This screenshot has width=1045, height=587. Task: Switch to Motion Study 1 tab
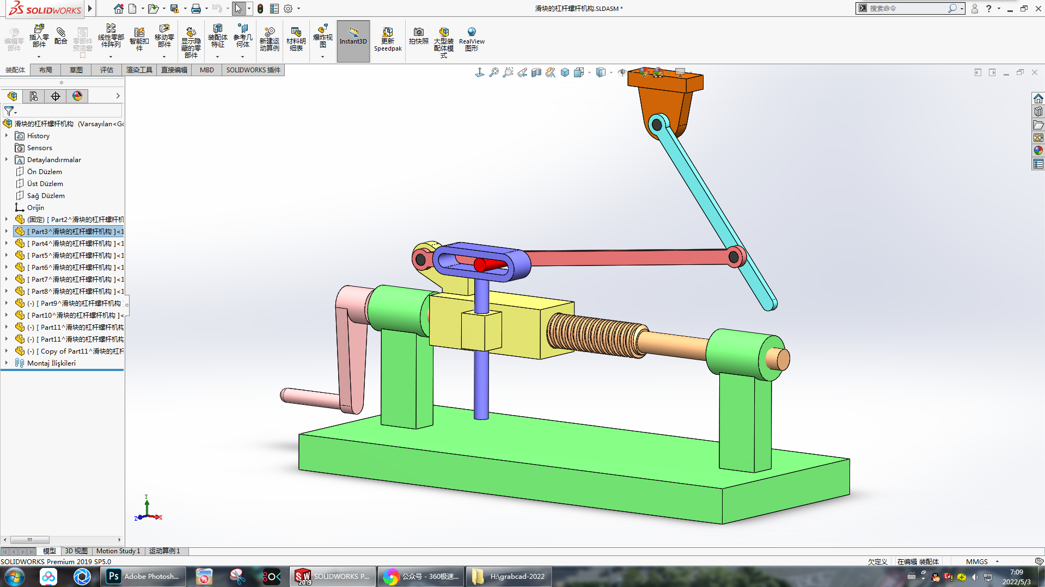click(118, 551)
